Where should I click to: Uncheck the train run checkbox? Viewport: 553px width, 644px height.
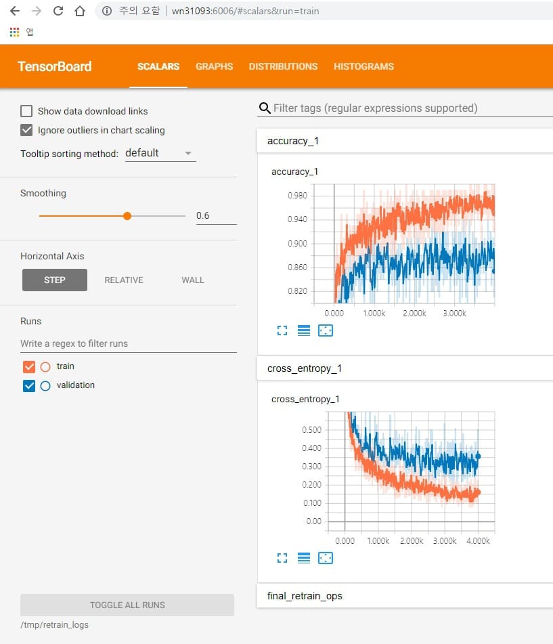pos(28,367)
